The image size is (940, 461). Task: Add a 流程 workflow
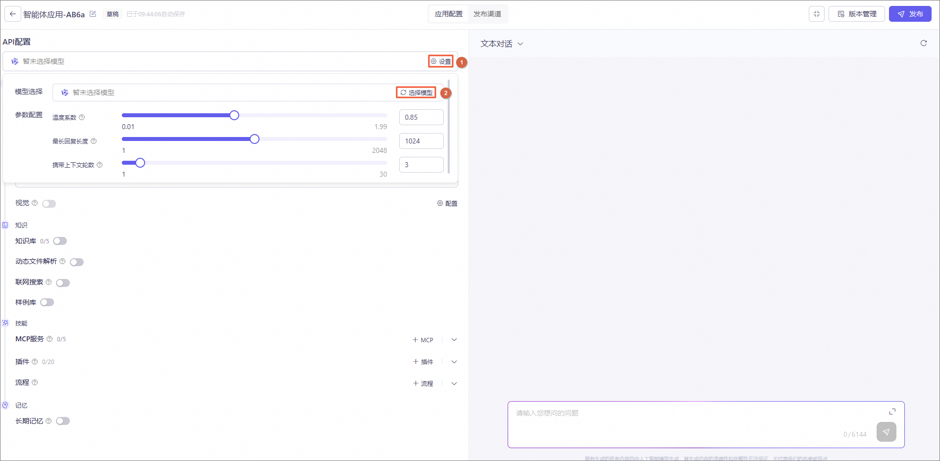[x=423, y=383]
